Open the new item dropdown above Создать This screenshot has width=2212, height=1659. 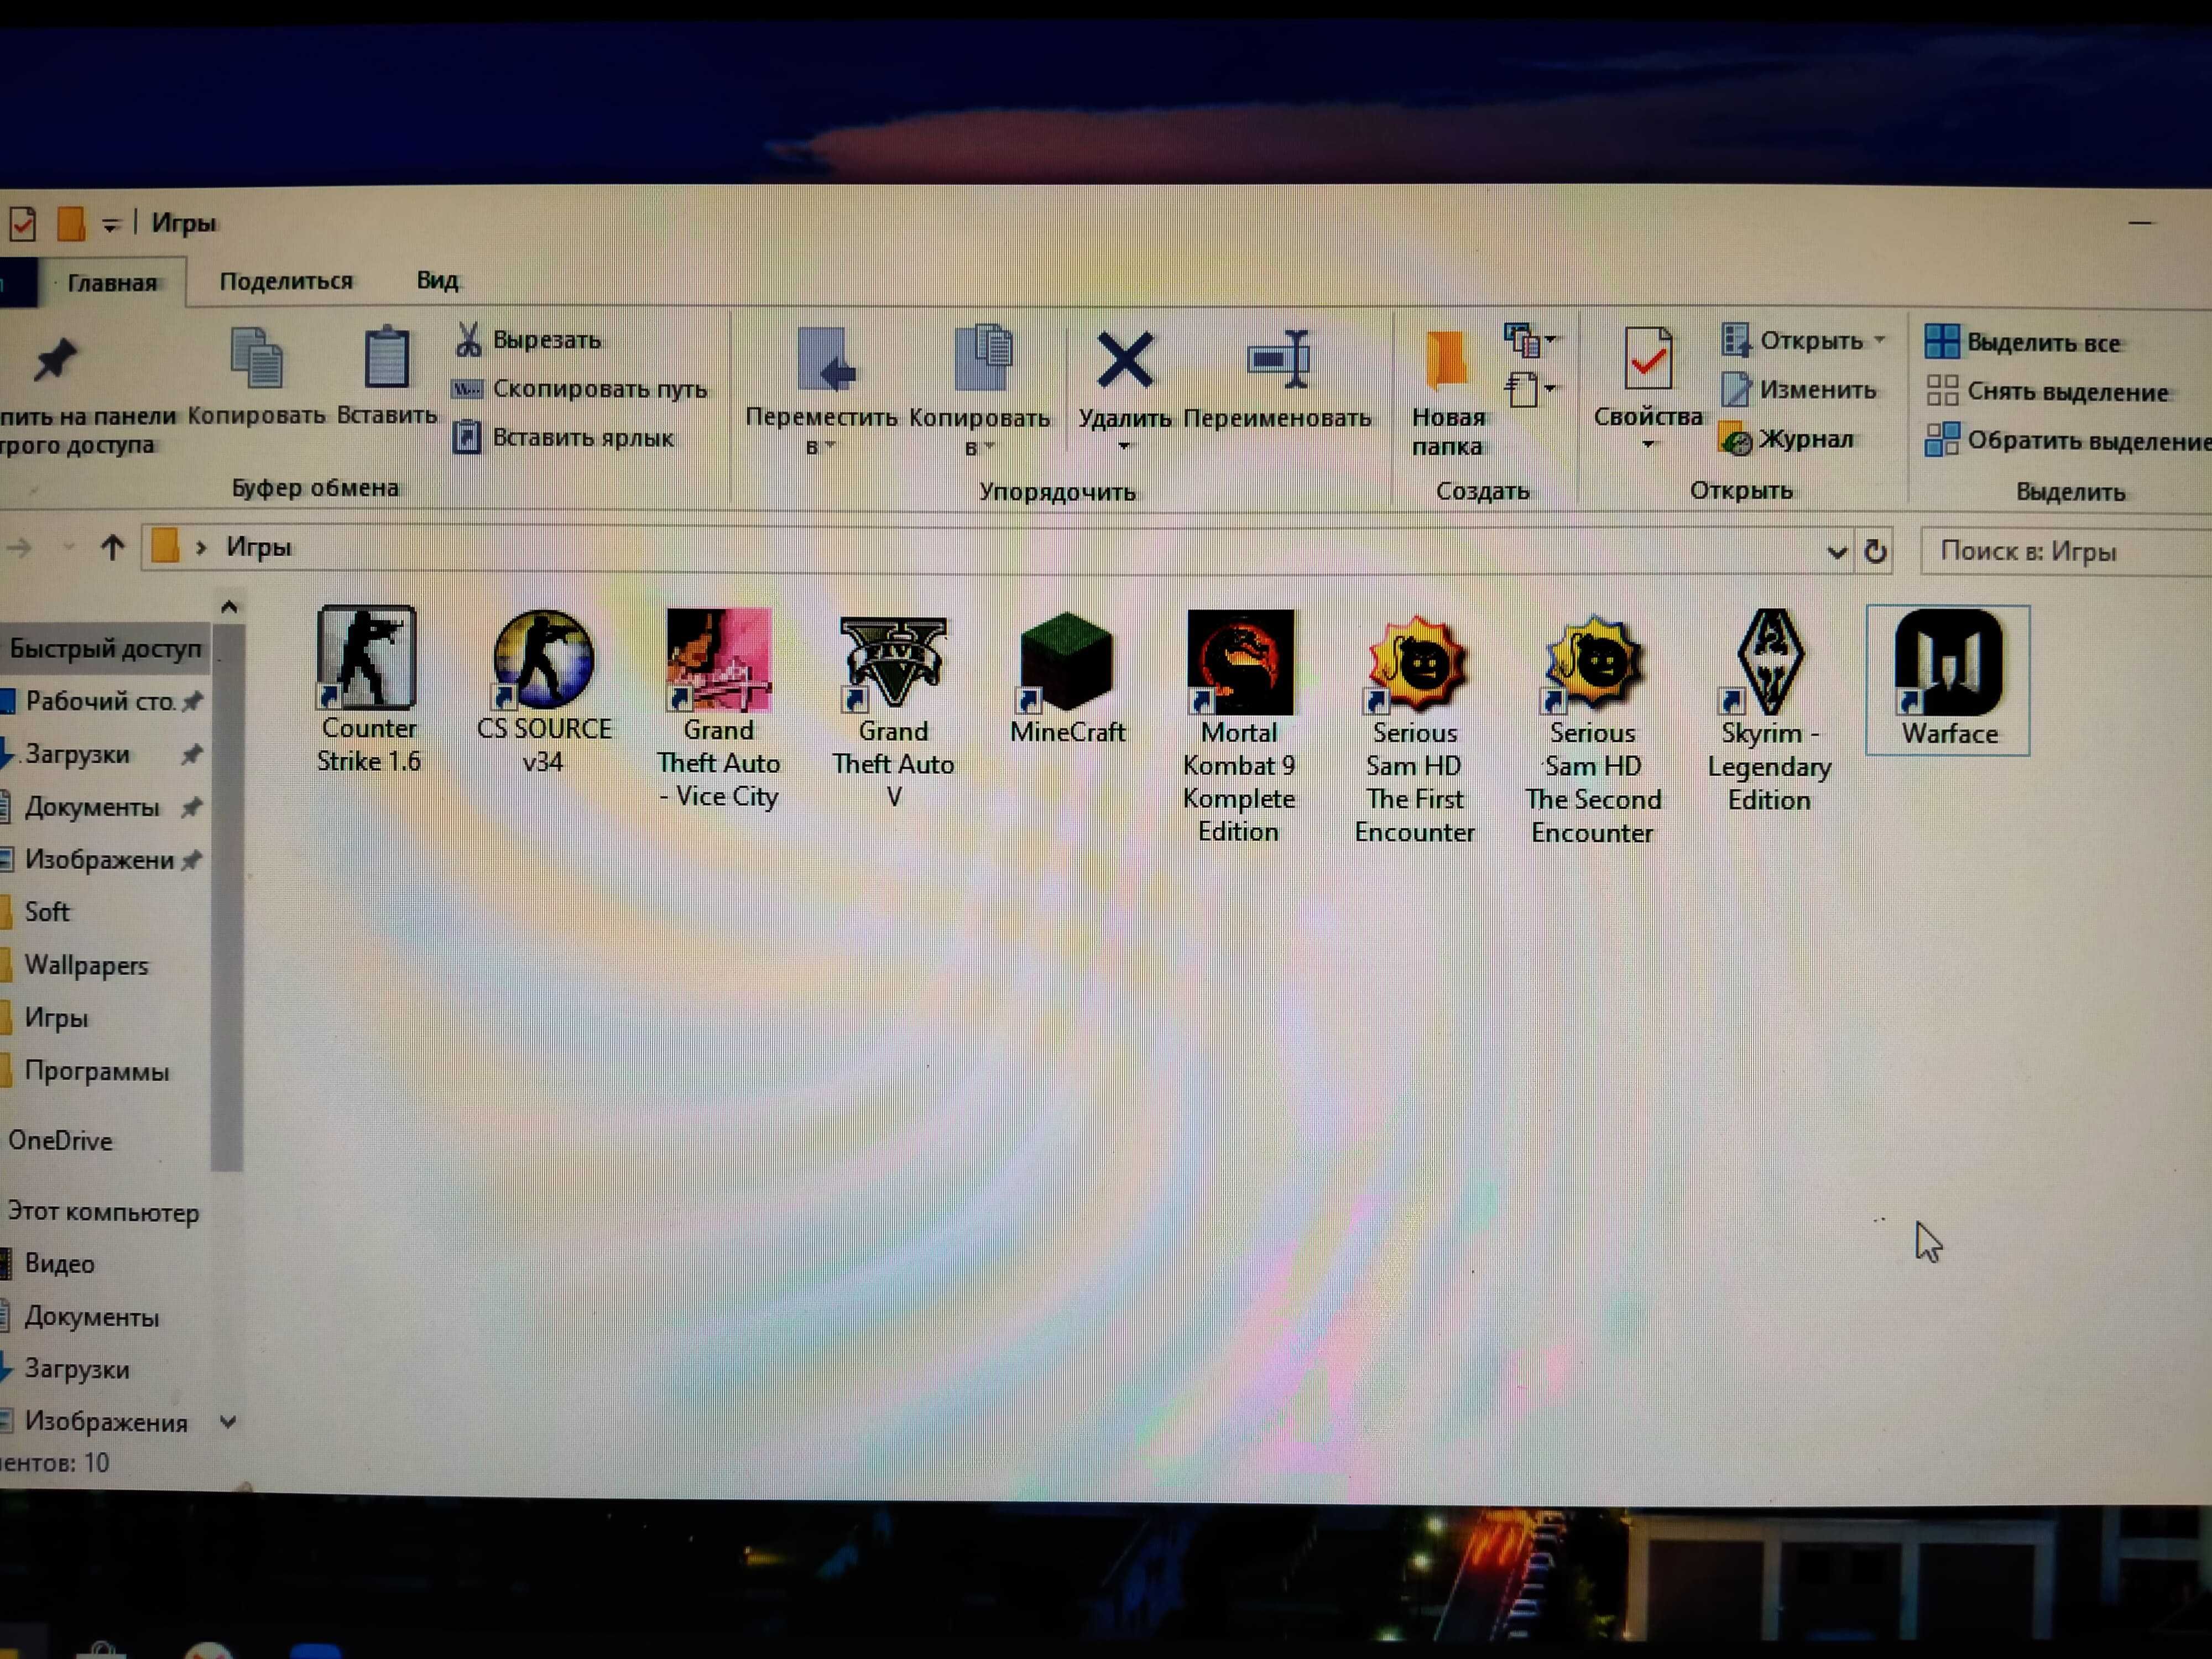tap(1531, 340)
